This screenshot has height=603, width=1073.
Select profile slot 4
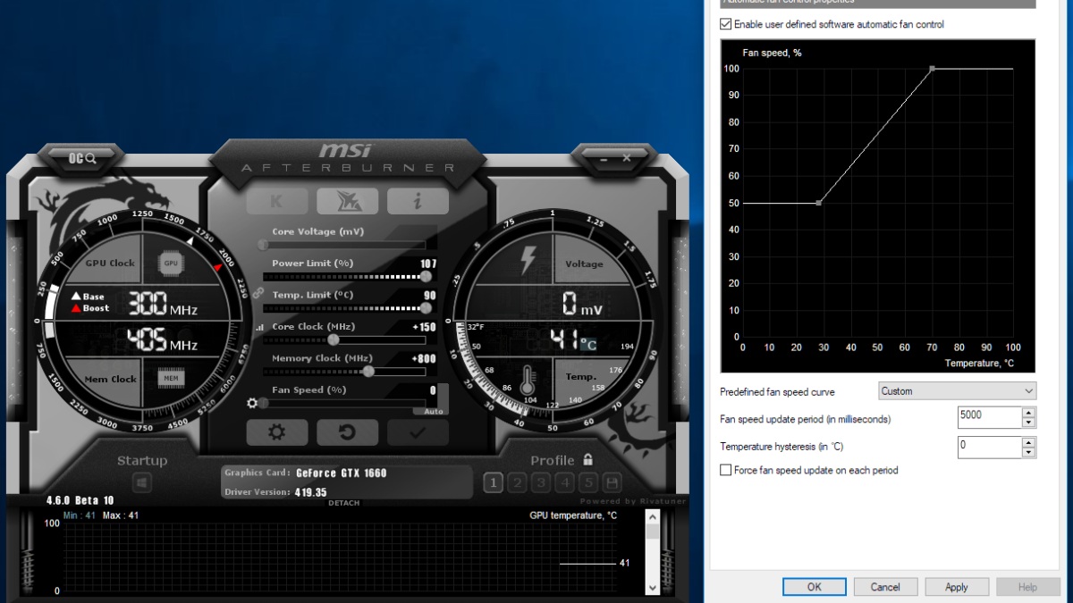click(564, 483)
